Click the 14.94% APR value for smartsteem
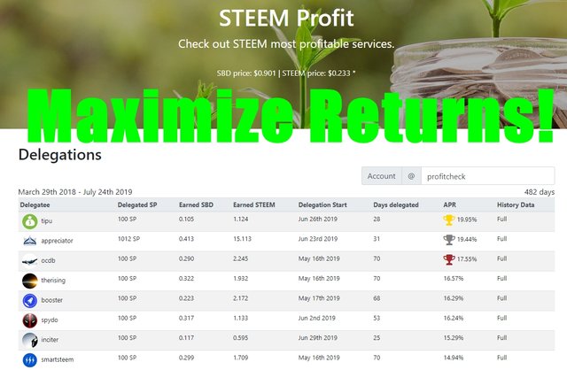 click(454, 358)
